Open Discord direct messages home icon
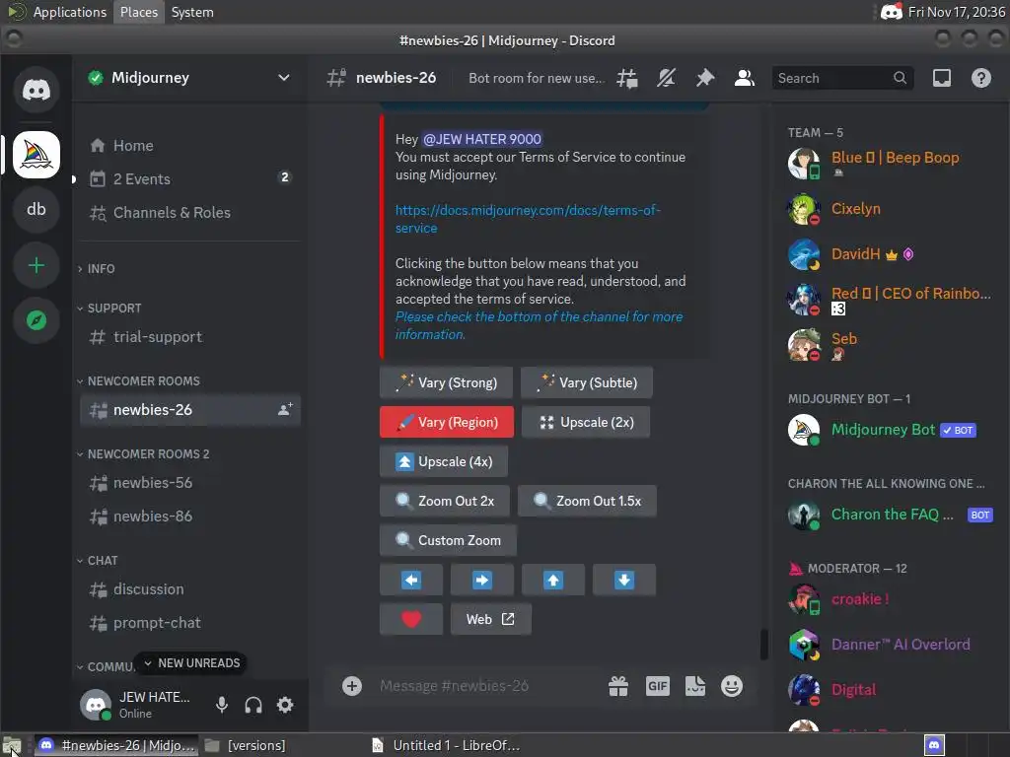 tap(36, 90)
